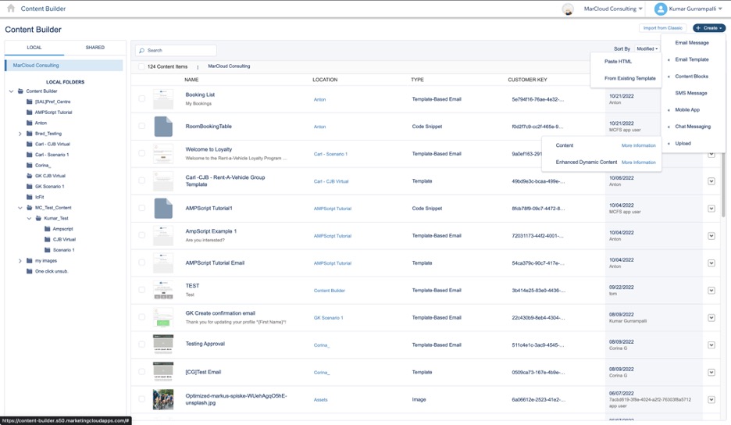The image size is (731, 425).
Task: Select From Existing Template option
Action: tap(629, 78)
